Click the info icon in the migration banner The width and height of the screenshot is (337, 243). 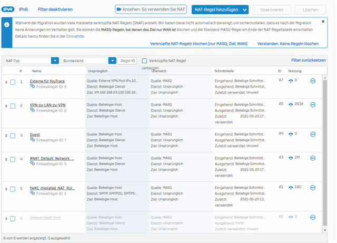[x=7, y=25]
